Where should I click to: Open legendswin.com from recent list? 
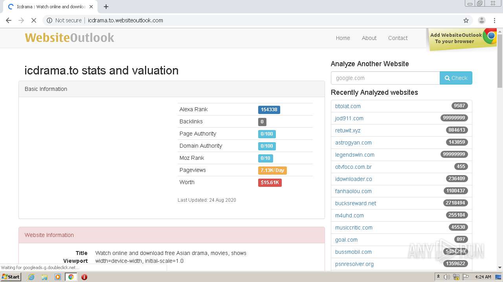pyautogui.click(x=355, y=155)
